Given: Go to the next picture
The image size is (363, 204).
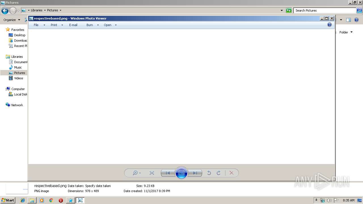Looking at the screenshot, I should [x=195, y=173].
